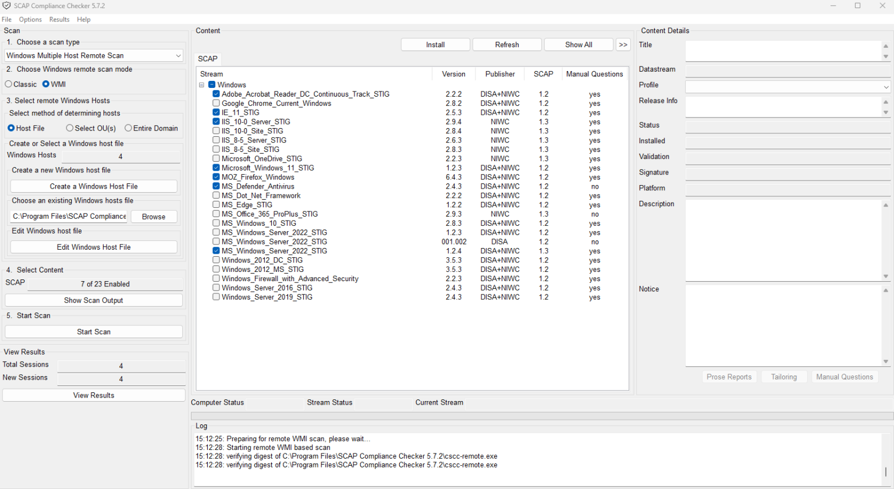The image size is (894, 489).
Task: Open the Profile dropdown in Content Details
Action: point(787,87)
